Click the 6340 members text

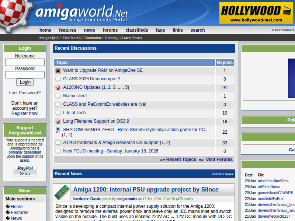pos(283,30)
